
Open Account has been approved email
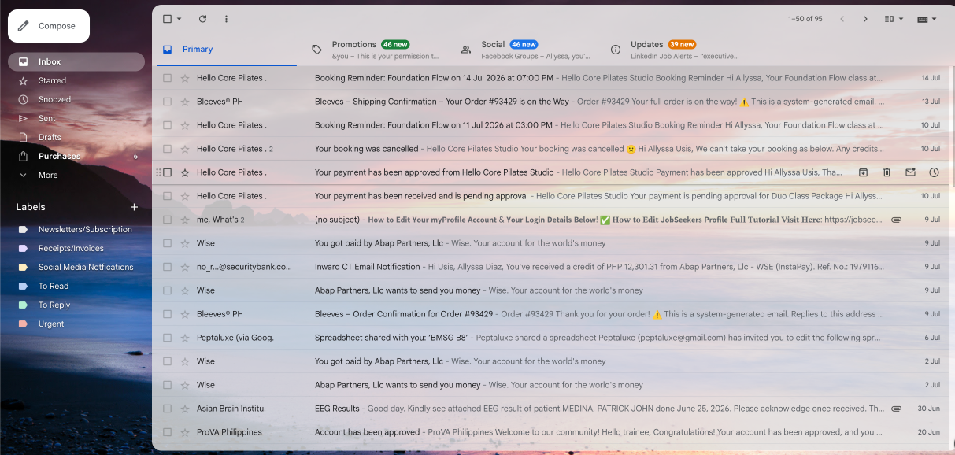[551, 432]
